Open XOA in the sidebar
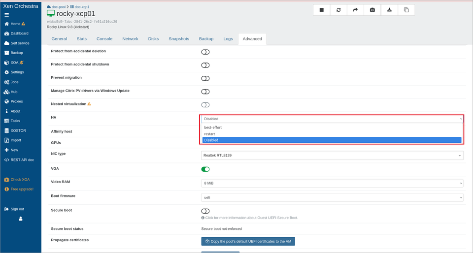Viewport: 473px width, 253px height. pos(14,63)
